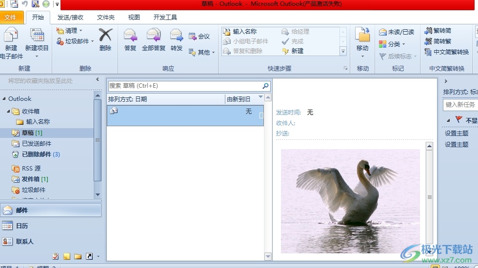Click 小组电子邮件 quick step
The image size is (478, 268).
coord(246,41)
